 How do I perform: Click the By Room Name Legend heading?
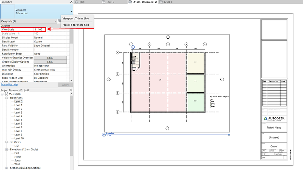point(219,96)
